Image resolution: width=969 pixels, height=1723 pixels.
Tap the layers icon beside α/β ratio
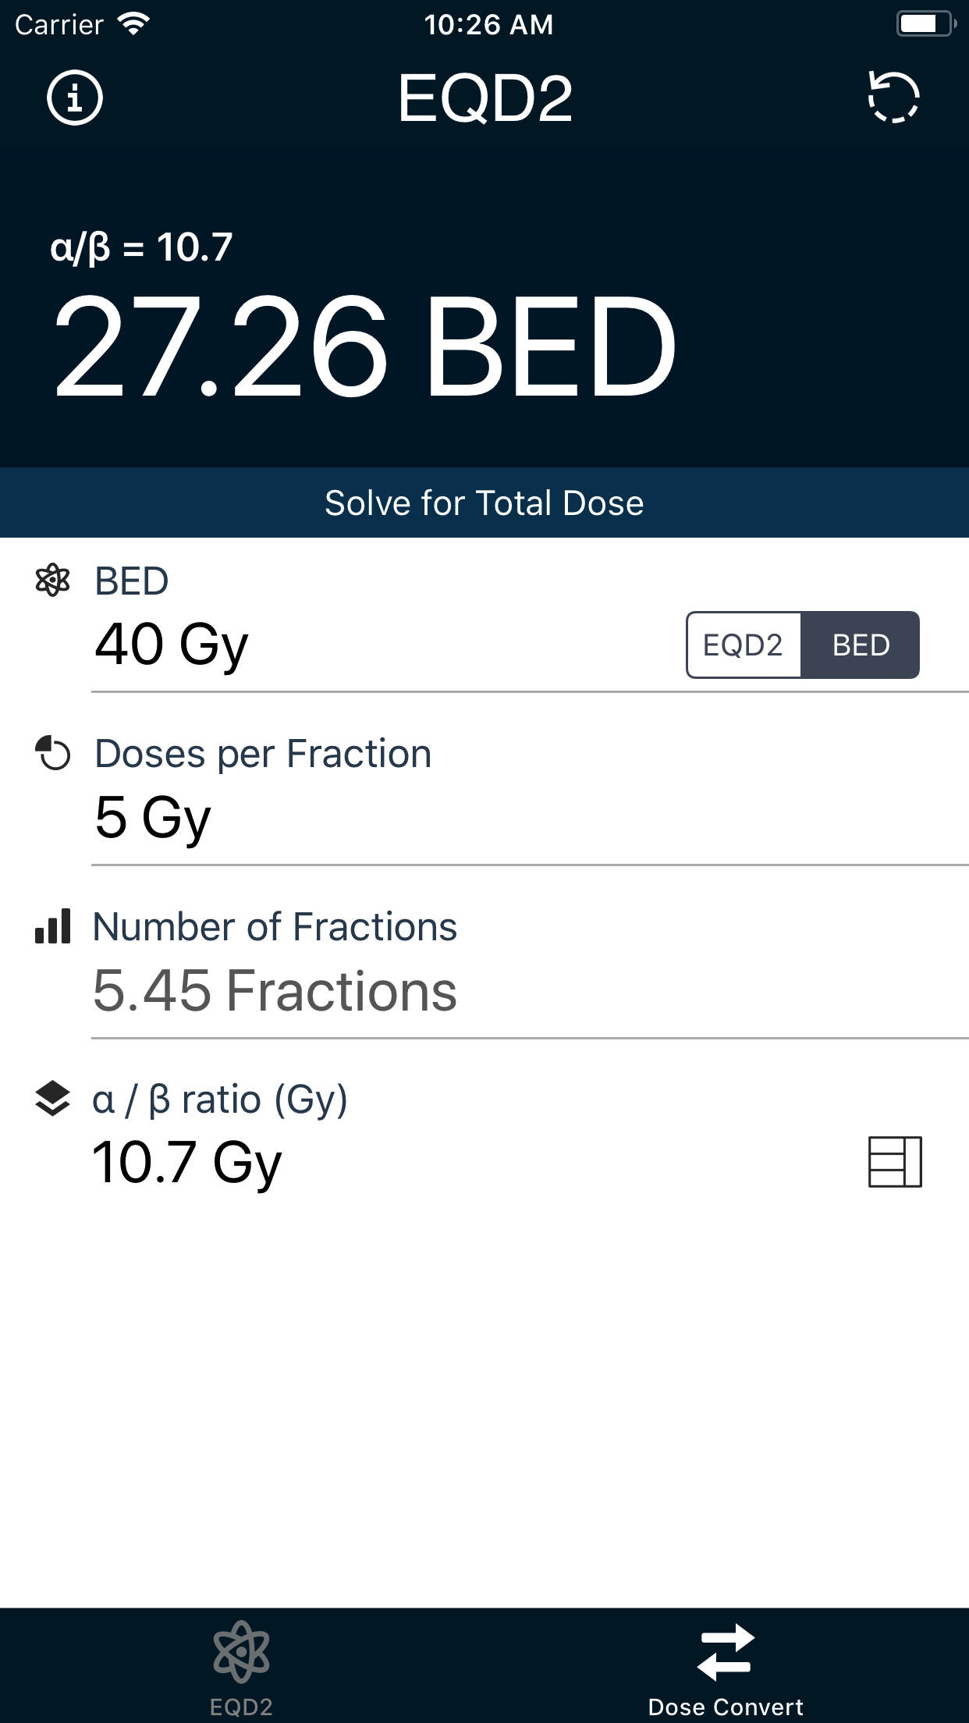(x=53, y=1099)
